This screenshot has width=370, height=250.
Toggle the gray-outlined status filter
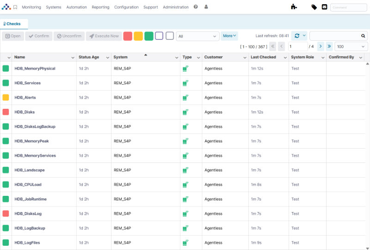click(x=170, y=36)
